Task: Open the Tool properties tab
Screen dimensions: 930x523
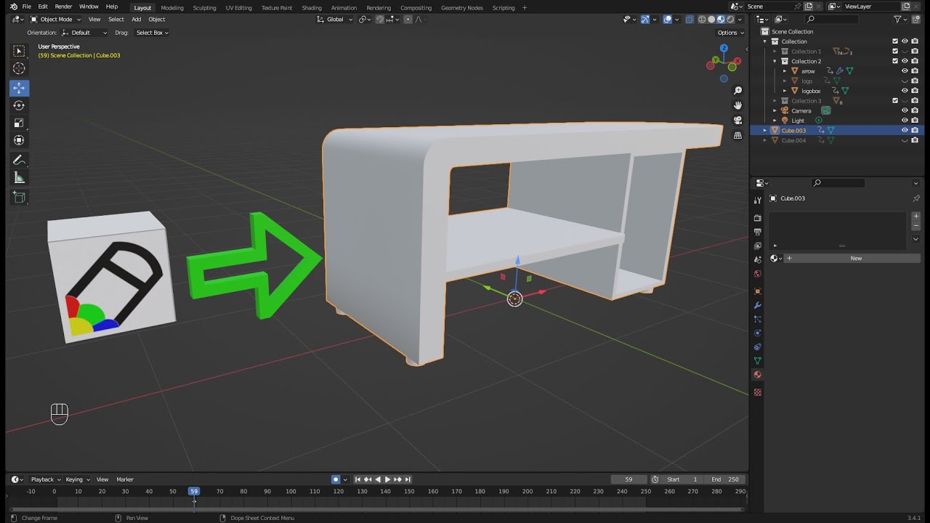Action: 758,200
